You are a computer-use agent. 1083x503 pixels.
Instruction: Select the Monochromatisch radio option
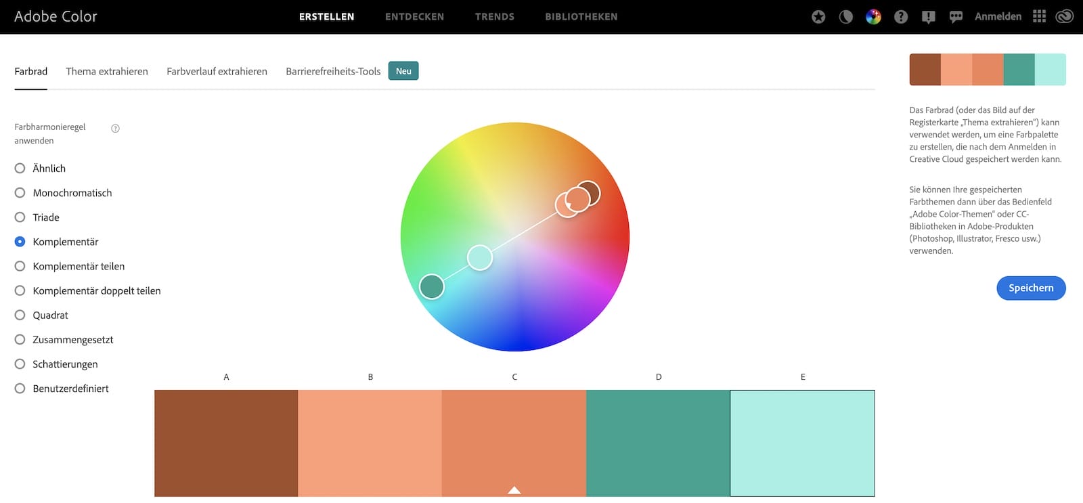tap(20, 193)
